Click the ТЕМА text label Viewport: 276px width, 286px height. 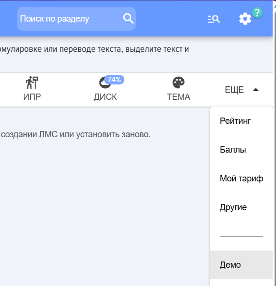[x=179, y=97]
